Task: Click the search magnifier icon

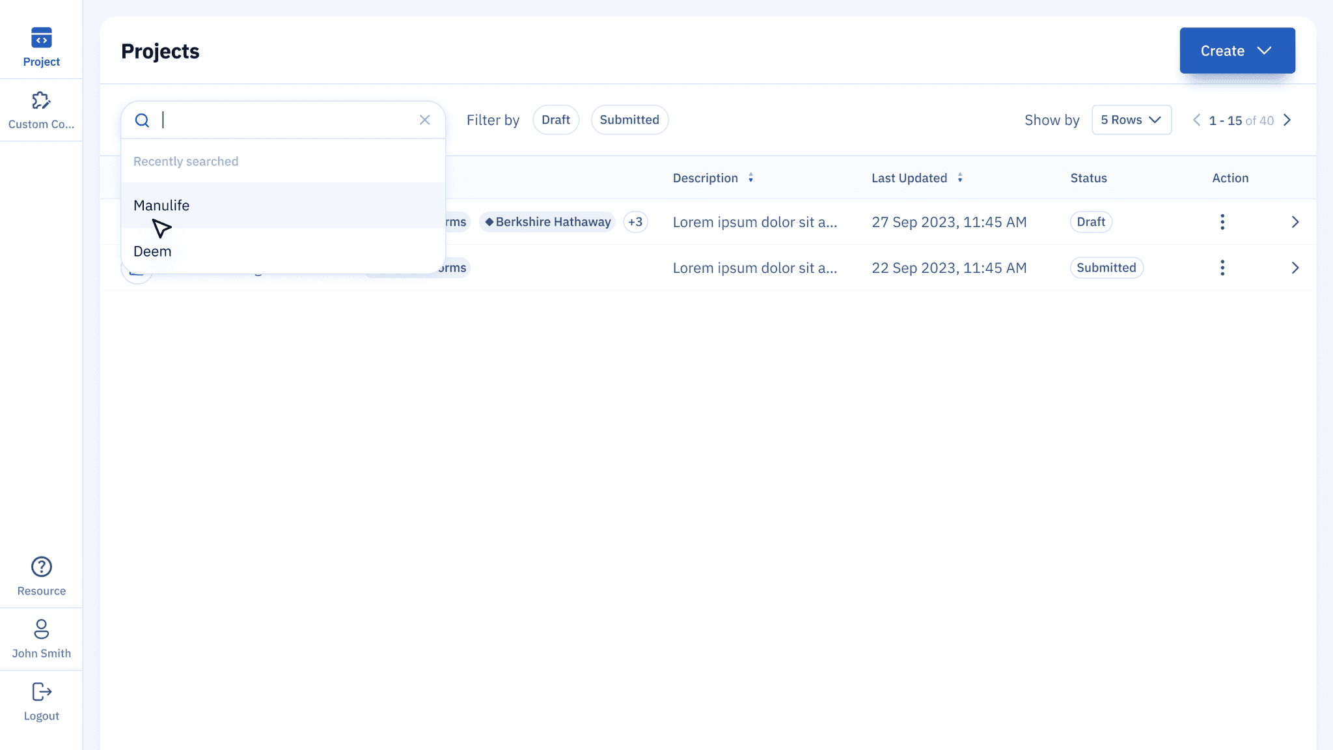Action: click(x=142, y=120)
